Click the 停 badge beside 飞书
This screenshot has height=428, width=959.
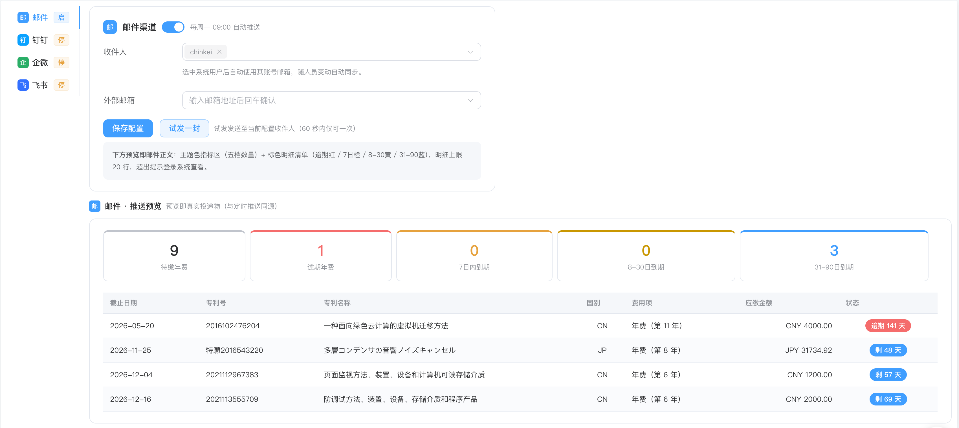pos(61,85)
